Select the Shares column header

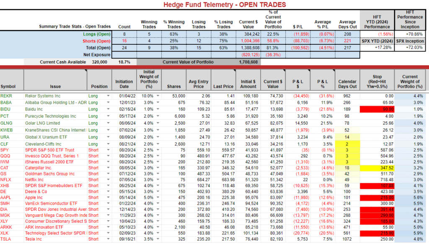[174, 80]
